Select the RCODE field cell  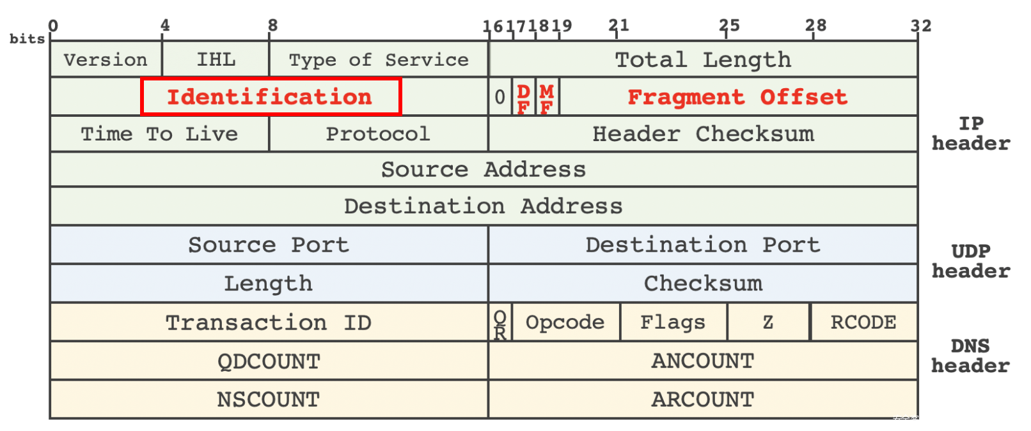coord(863,322)
